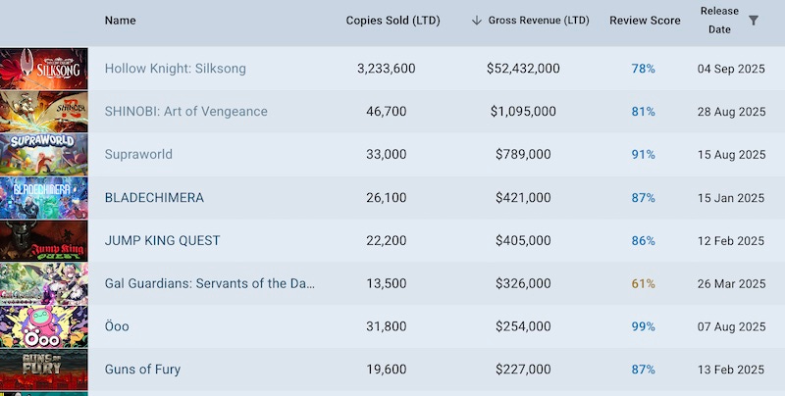Click the Guns of Fury title link
The width and height of the screenshot is (785, 396).
[142, 371]
